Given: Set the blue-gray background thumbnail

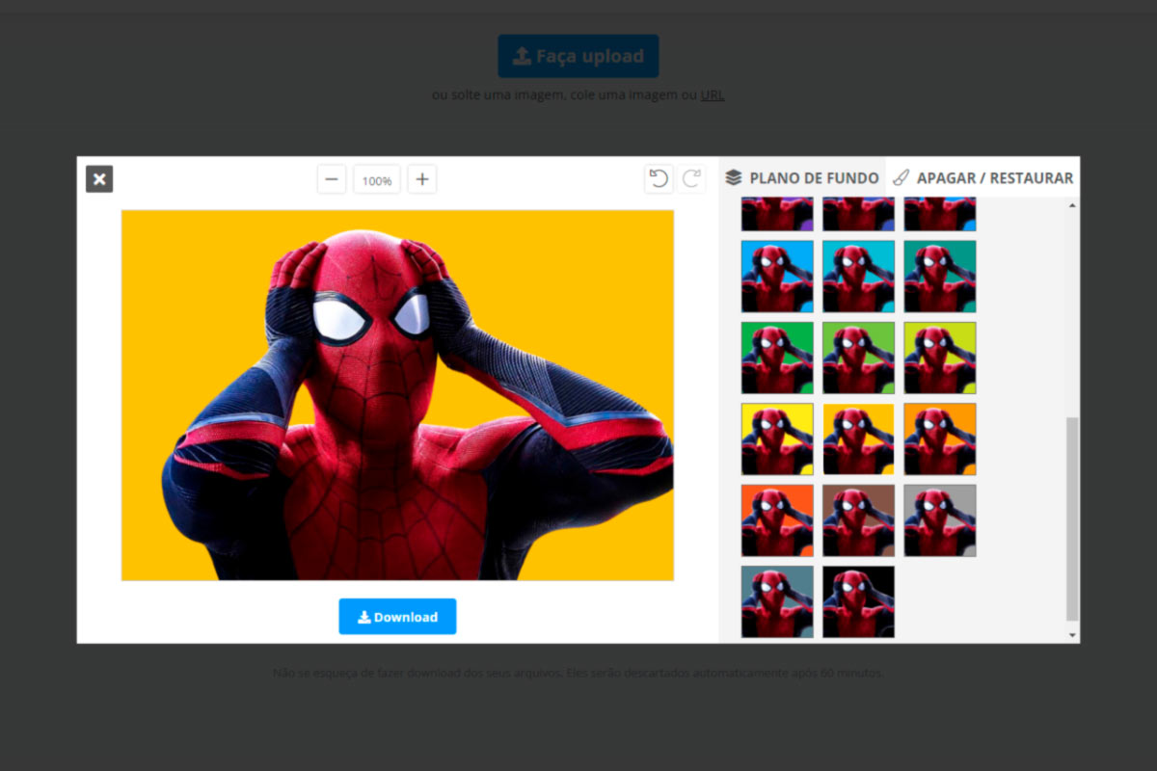Looking at the screenshot, I should click(777, 601).
